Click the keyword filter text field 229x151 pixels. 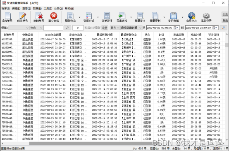(x=53, y=28)
